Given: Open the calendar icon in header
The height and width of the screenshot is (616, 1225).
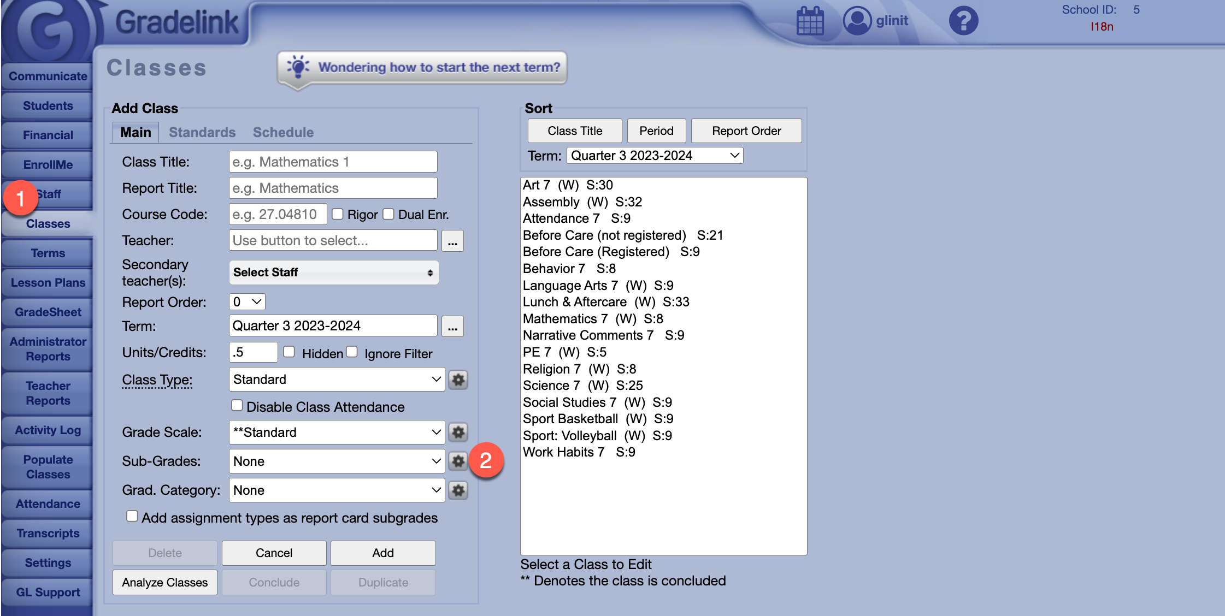Looking at the screenshot, I should [810, 21].
